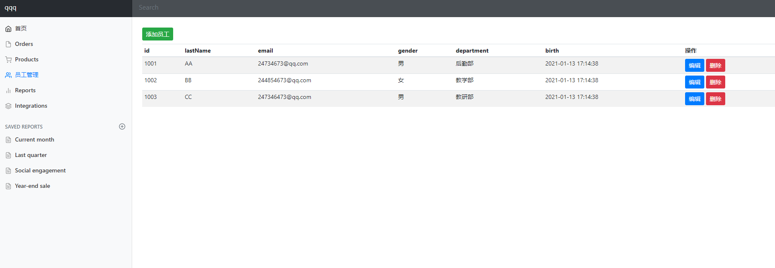Click the shopping cart icon beside Products
Screen dimensions: 775x268
[x=8, y=60]
